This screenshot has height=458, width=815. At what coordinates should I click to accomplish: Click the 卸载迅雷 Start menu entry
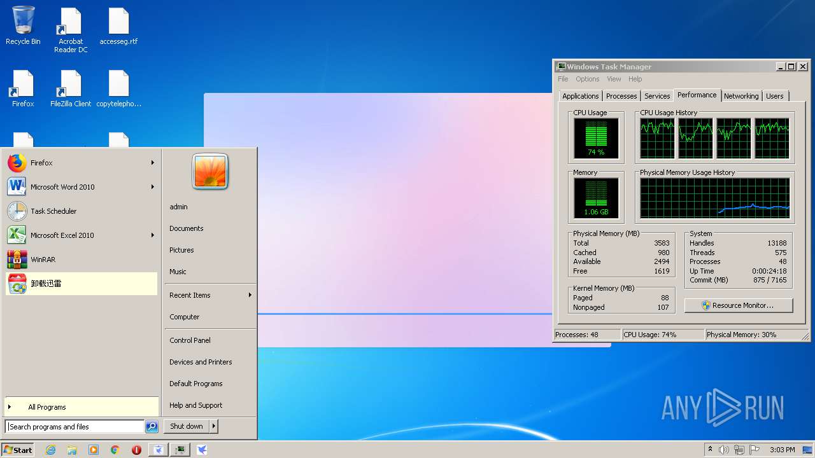point(81,284)
